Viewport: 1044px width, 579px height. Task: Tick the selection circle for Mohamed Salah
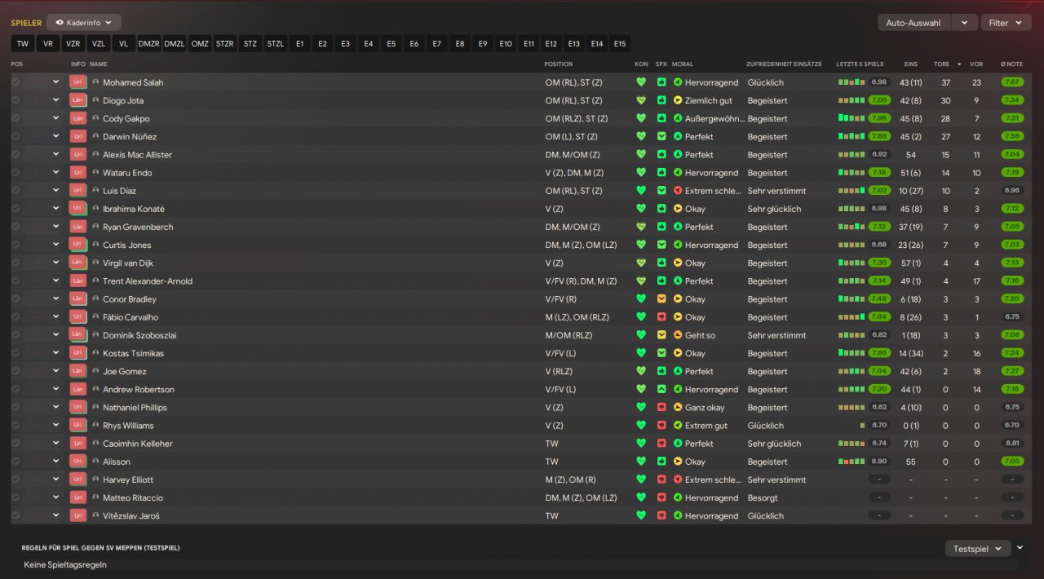[15, 82]
